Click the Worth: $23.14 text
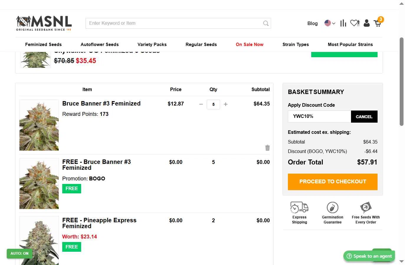This screenshot has width=405, height=265. tap(80, 237)
